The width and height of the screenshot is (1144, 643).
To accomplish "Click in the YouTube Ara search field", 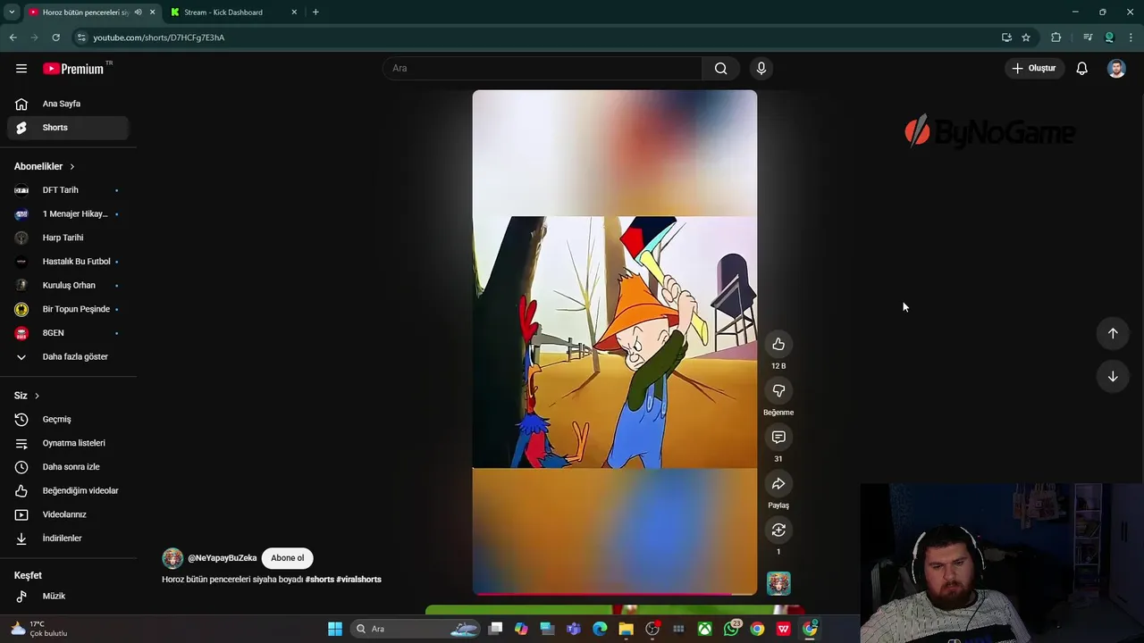I will coord(543,68).
